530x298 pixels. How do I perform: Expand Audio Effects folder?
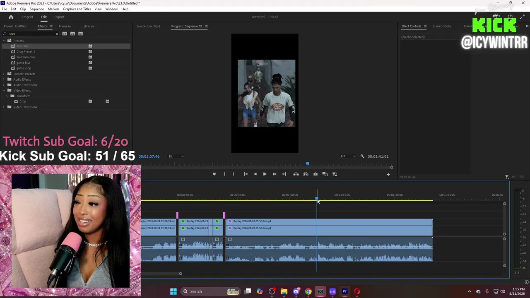(x=4, y=79)
